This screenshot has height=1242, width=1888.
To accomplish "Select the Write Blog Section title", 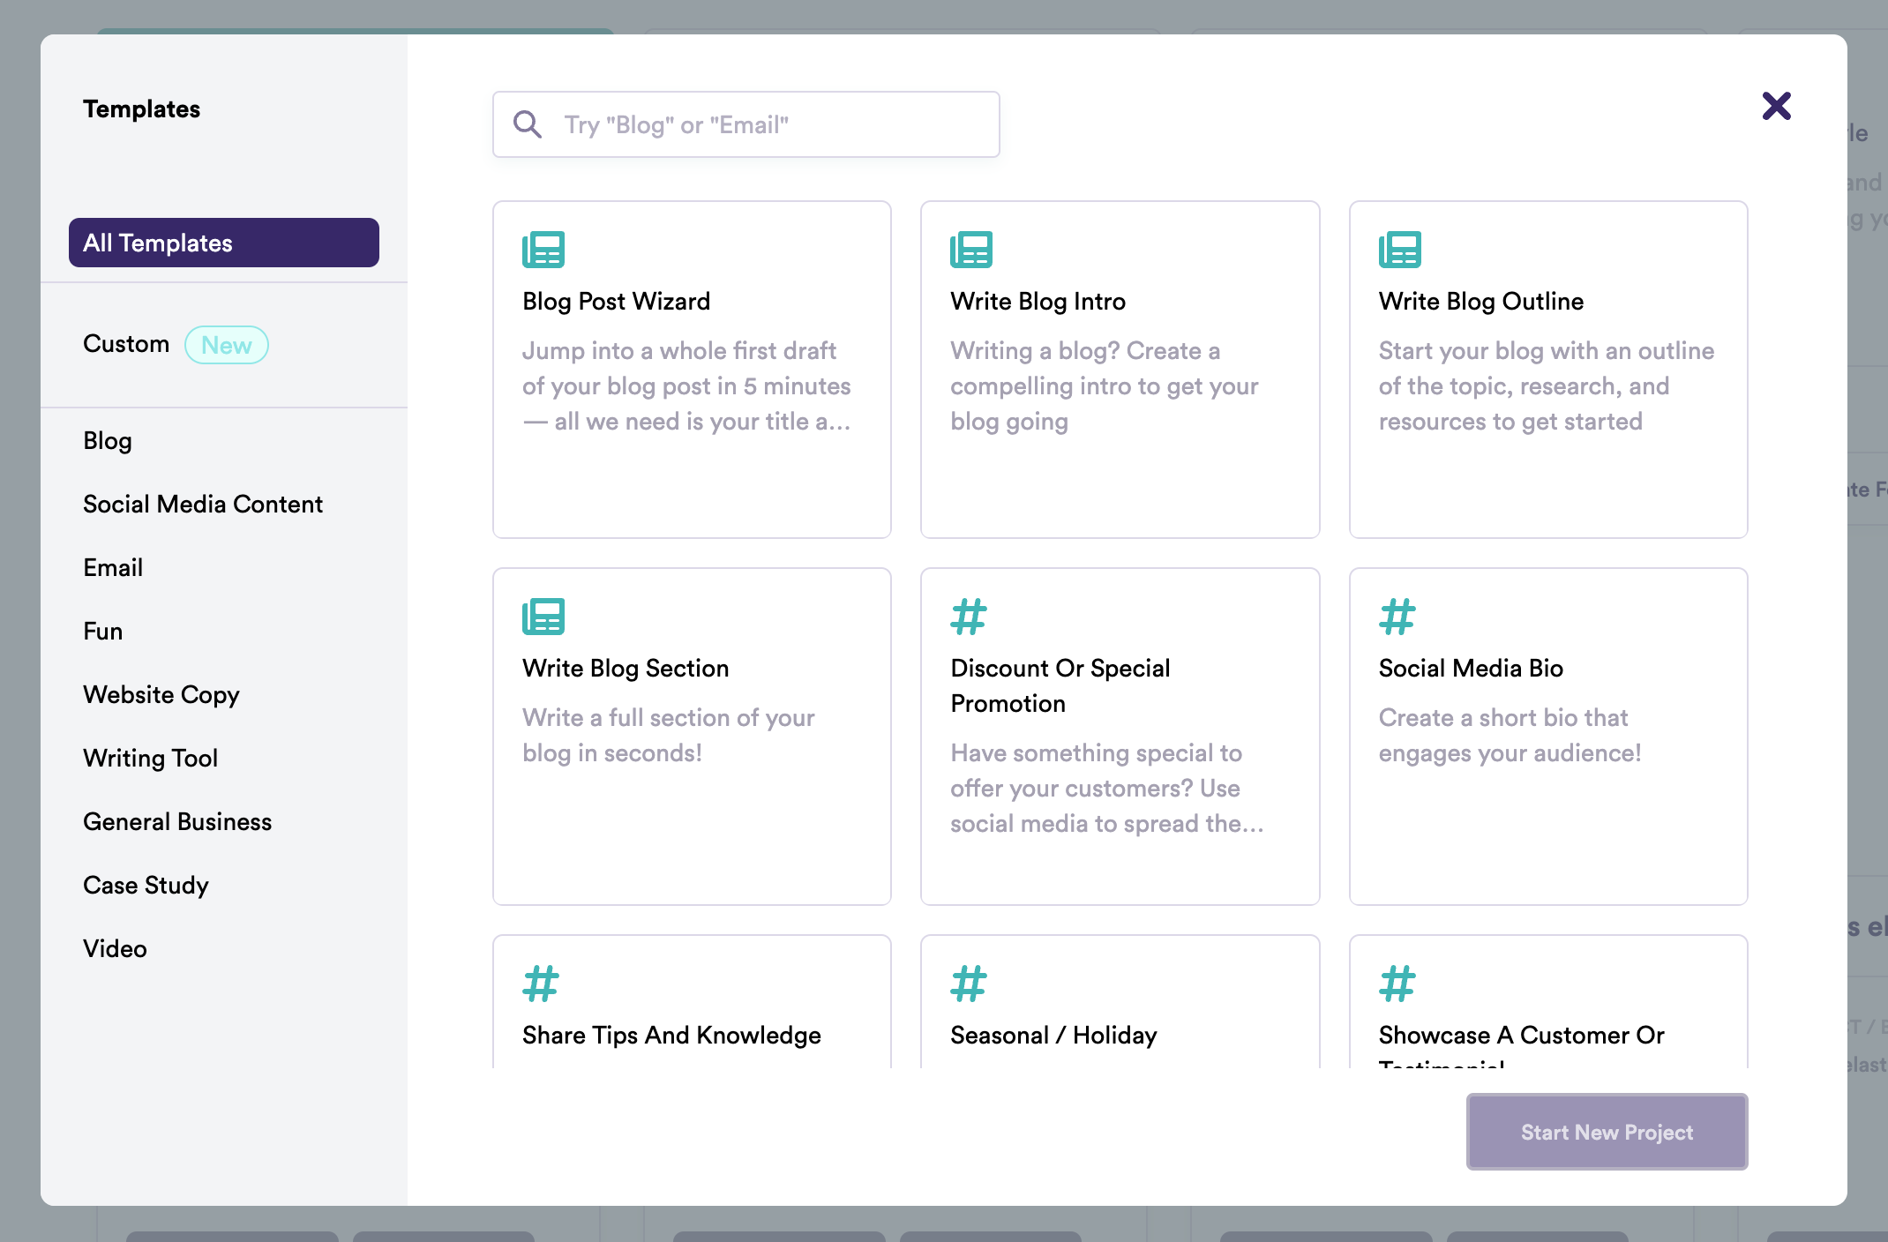I will point(626,668).
